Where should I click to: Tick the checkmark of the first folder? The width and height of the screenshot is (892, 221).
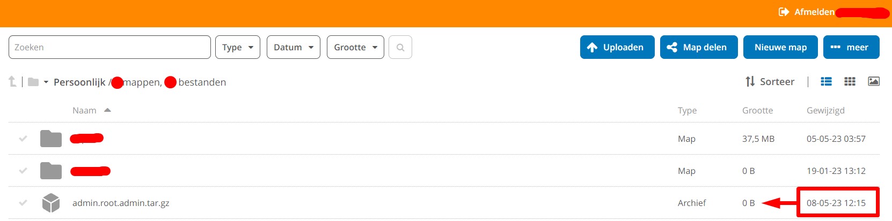[23, 139]
